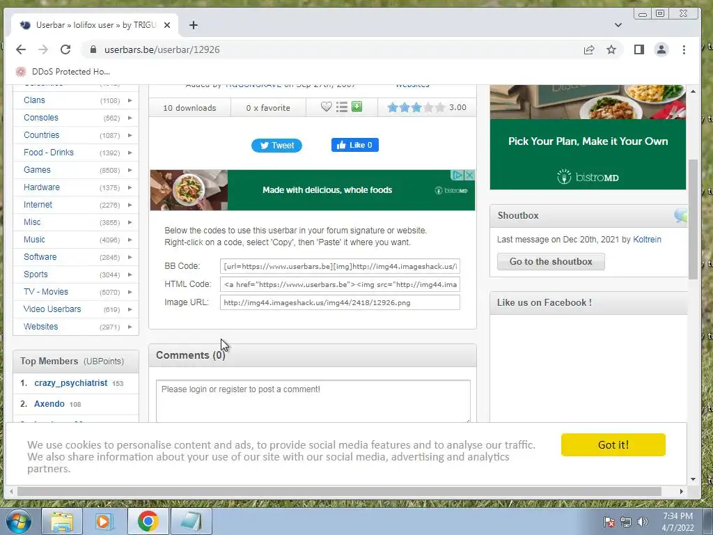713x535 pixels.
Task: Click the add-to-list icon
Action: 341,107
